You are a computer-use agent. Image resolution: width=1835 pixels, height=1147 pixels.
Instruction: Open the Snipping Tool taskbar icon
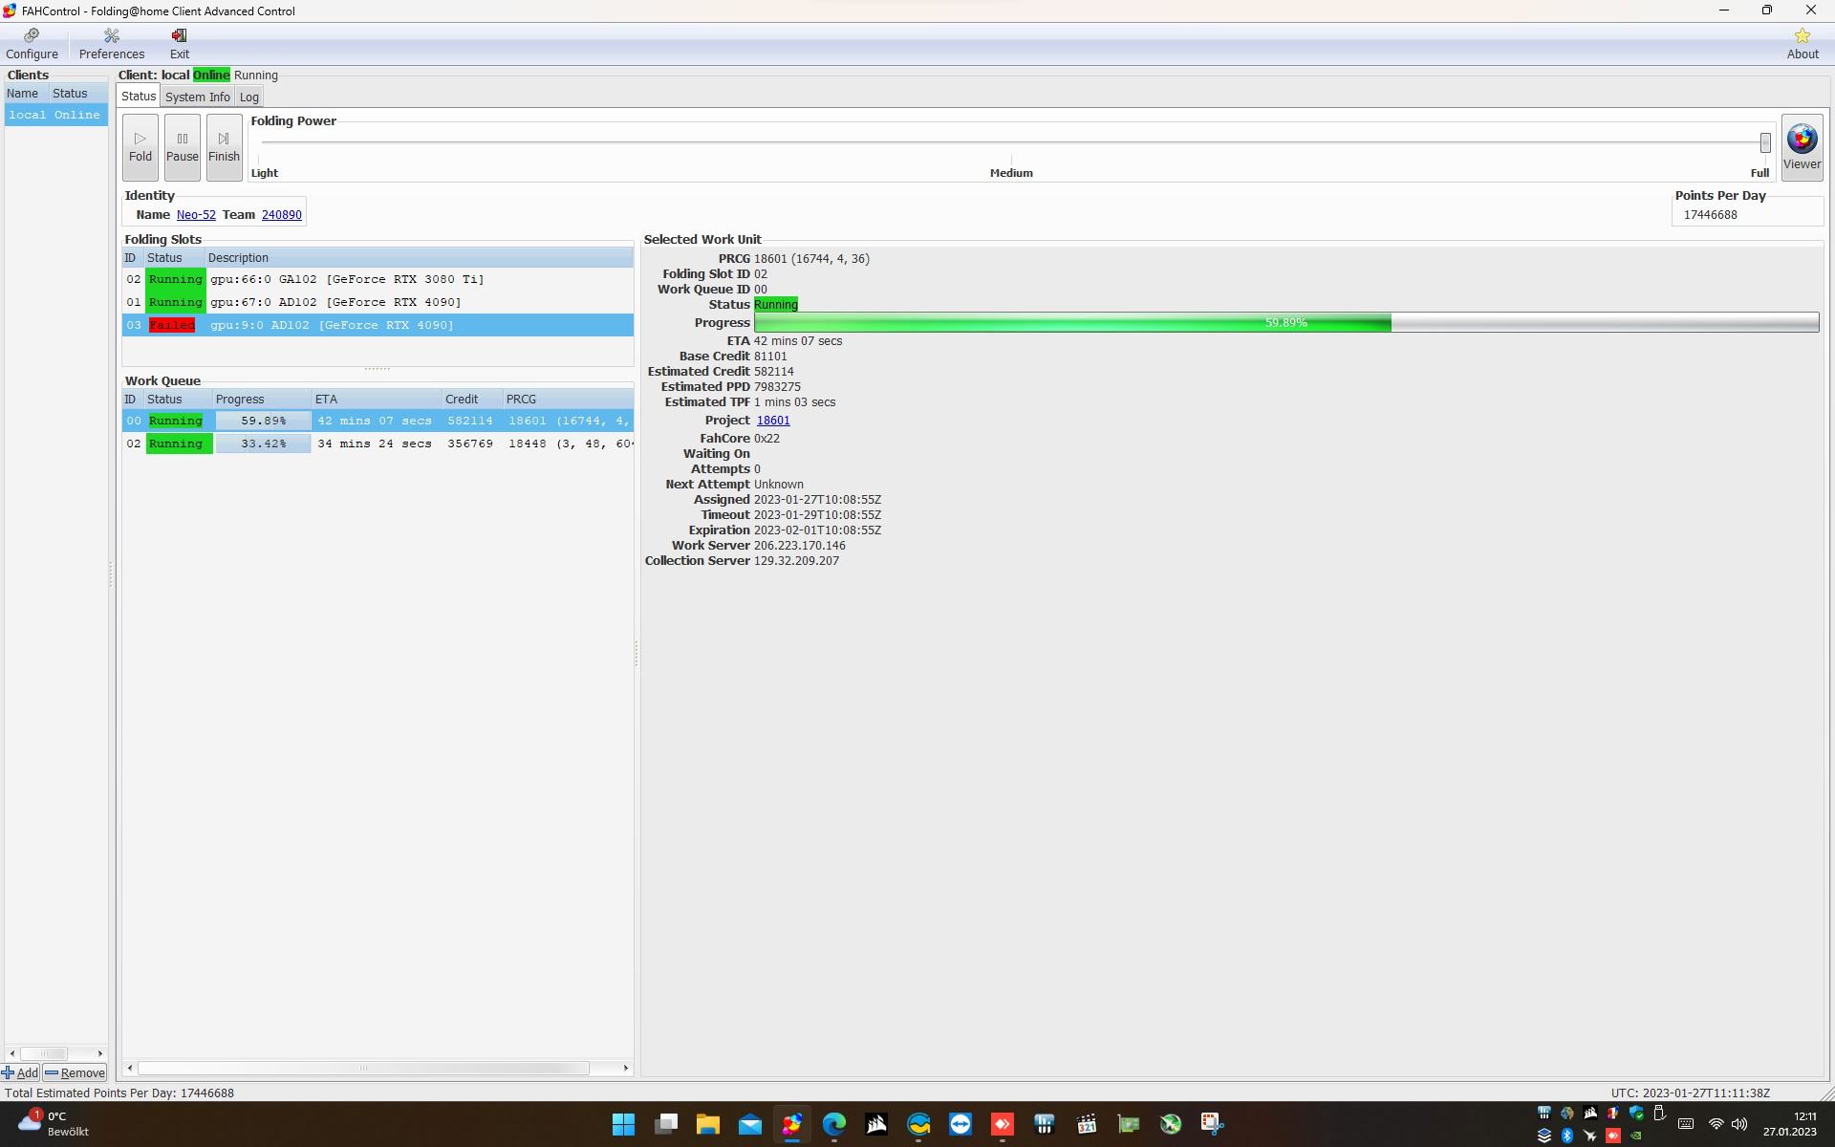[x=1212, y=1124]
